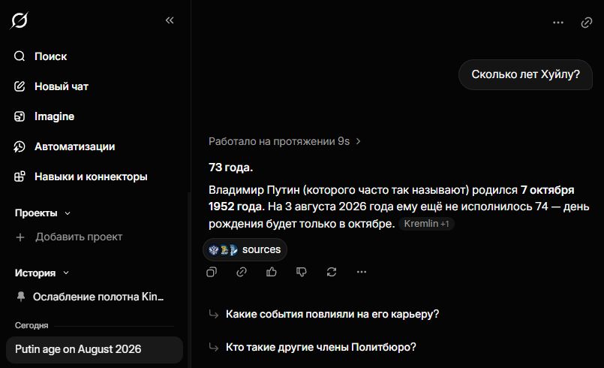Copy the response with copy icon
The height and width of the screenshot is (368, 604).
212,272
